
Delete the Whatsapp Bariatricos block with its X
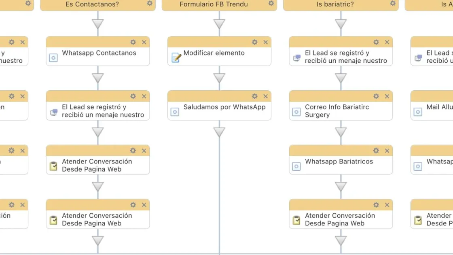[x=387, y=151]
